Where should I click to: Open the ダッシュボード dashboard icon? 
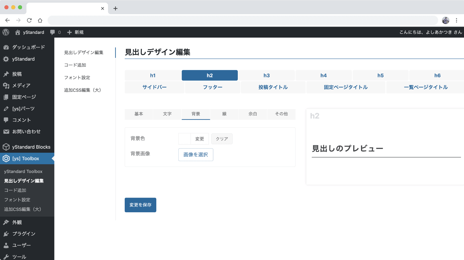click(x=6, y=47)
